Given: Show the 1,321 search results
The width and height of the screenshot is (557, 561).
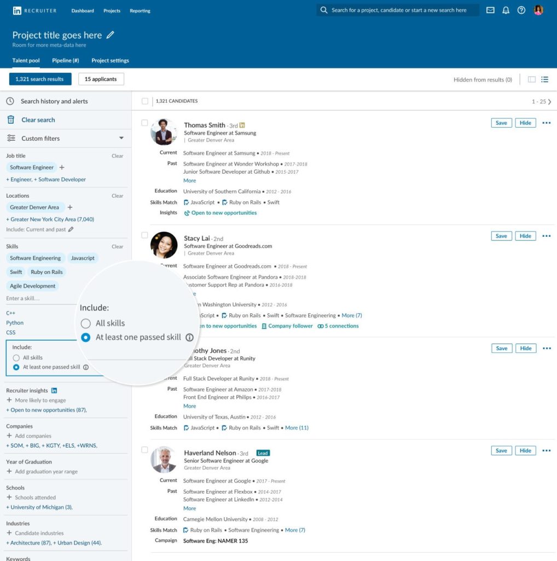Looking at the screenshot, I should pos(40,79).
